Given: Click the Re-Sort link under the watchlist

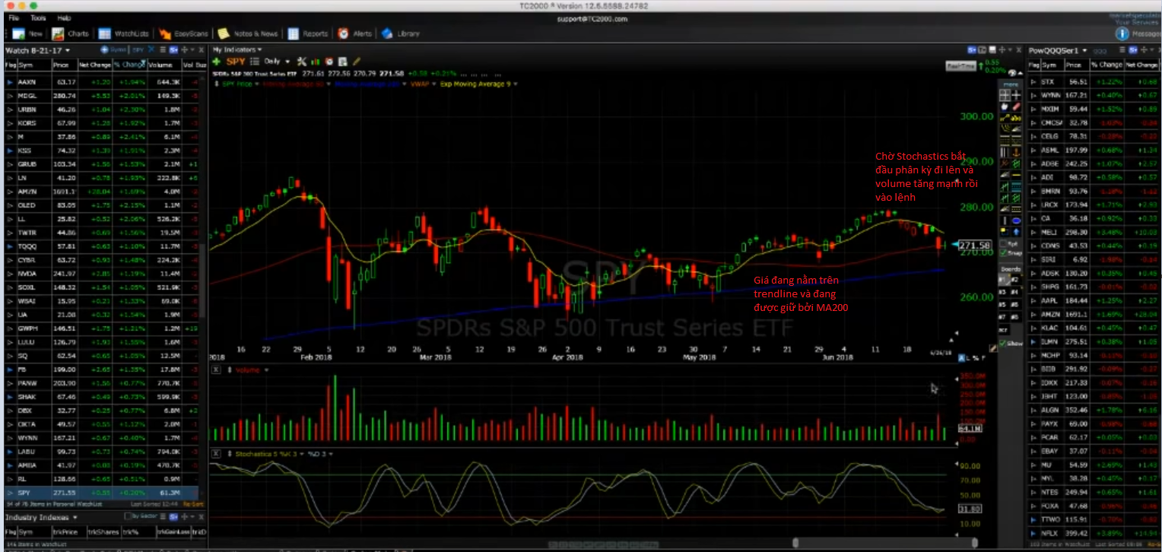Looking at the screenshot, I should coord(194,503).
